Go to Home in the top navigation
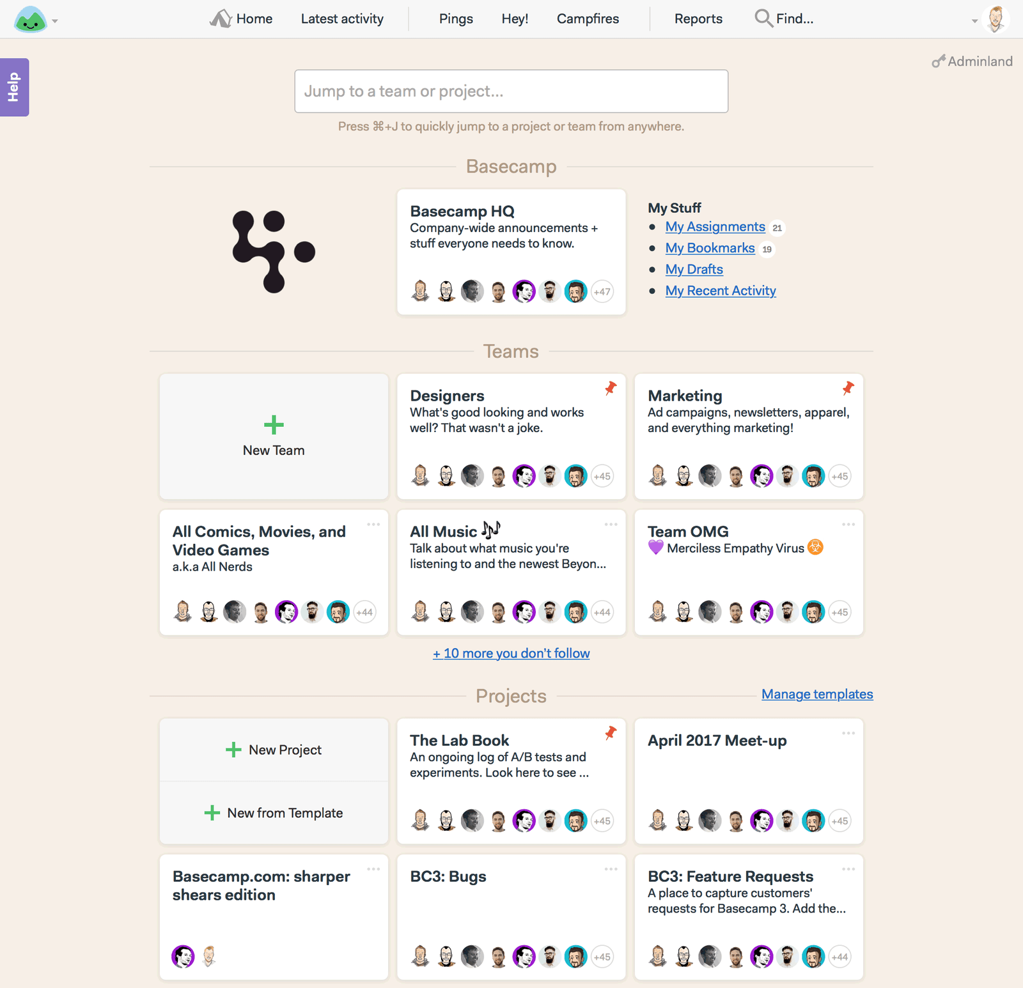 (254, 19)
